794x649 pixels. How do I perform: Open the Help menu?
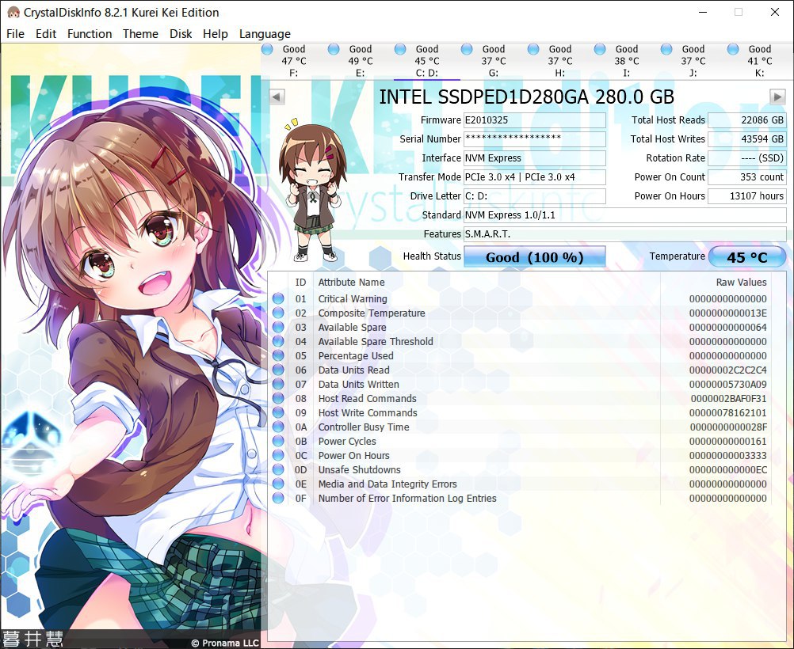pyautogui.click(x=216, y=34)
